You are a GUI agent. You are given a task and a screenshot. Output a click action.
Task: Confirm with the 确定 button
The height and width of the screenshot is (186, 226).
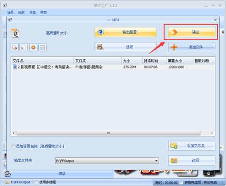click(x=191, y=32)
